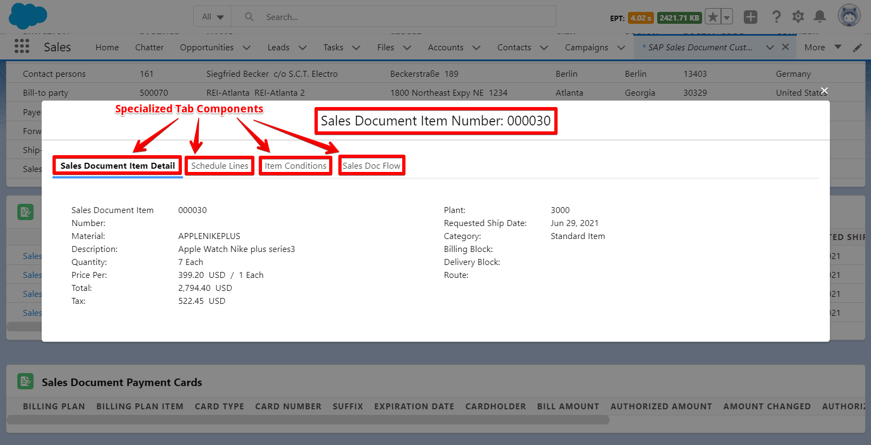Expand the Campaigns nav dropdown
This screenshot has height=445, width=871.
[621, 48]
